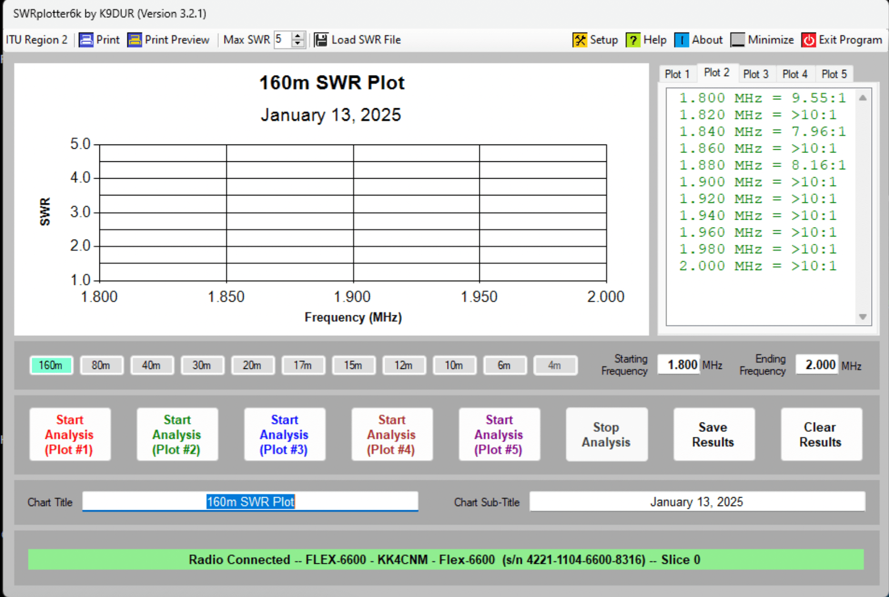Click Save Results button

714,435
